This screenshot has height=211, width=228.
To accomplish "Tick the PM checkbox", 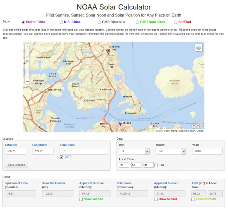I will pos(156,165).
